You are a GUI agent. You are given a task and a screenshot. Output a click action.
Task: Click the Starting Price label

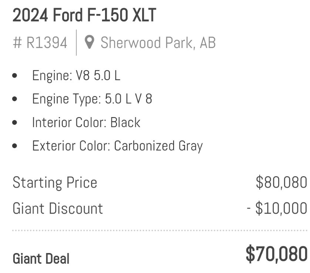click(x=55, y=183)
